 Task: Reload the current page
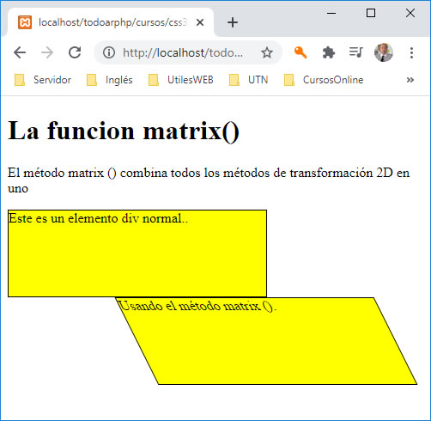(75, 52)
